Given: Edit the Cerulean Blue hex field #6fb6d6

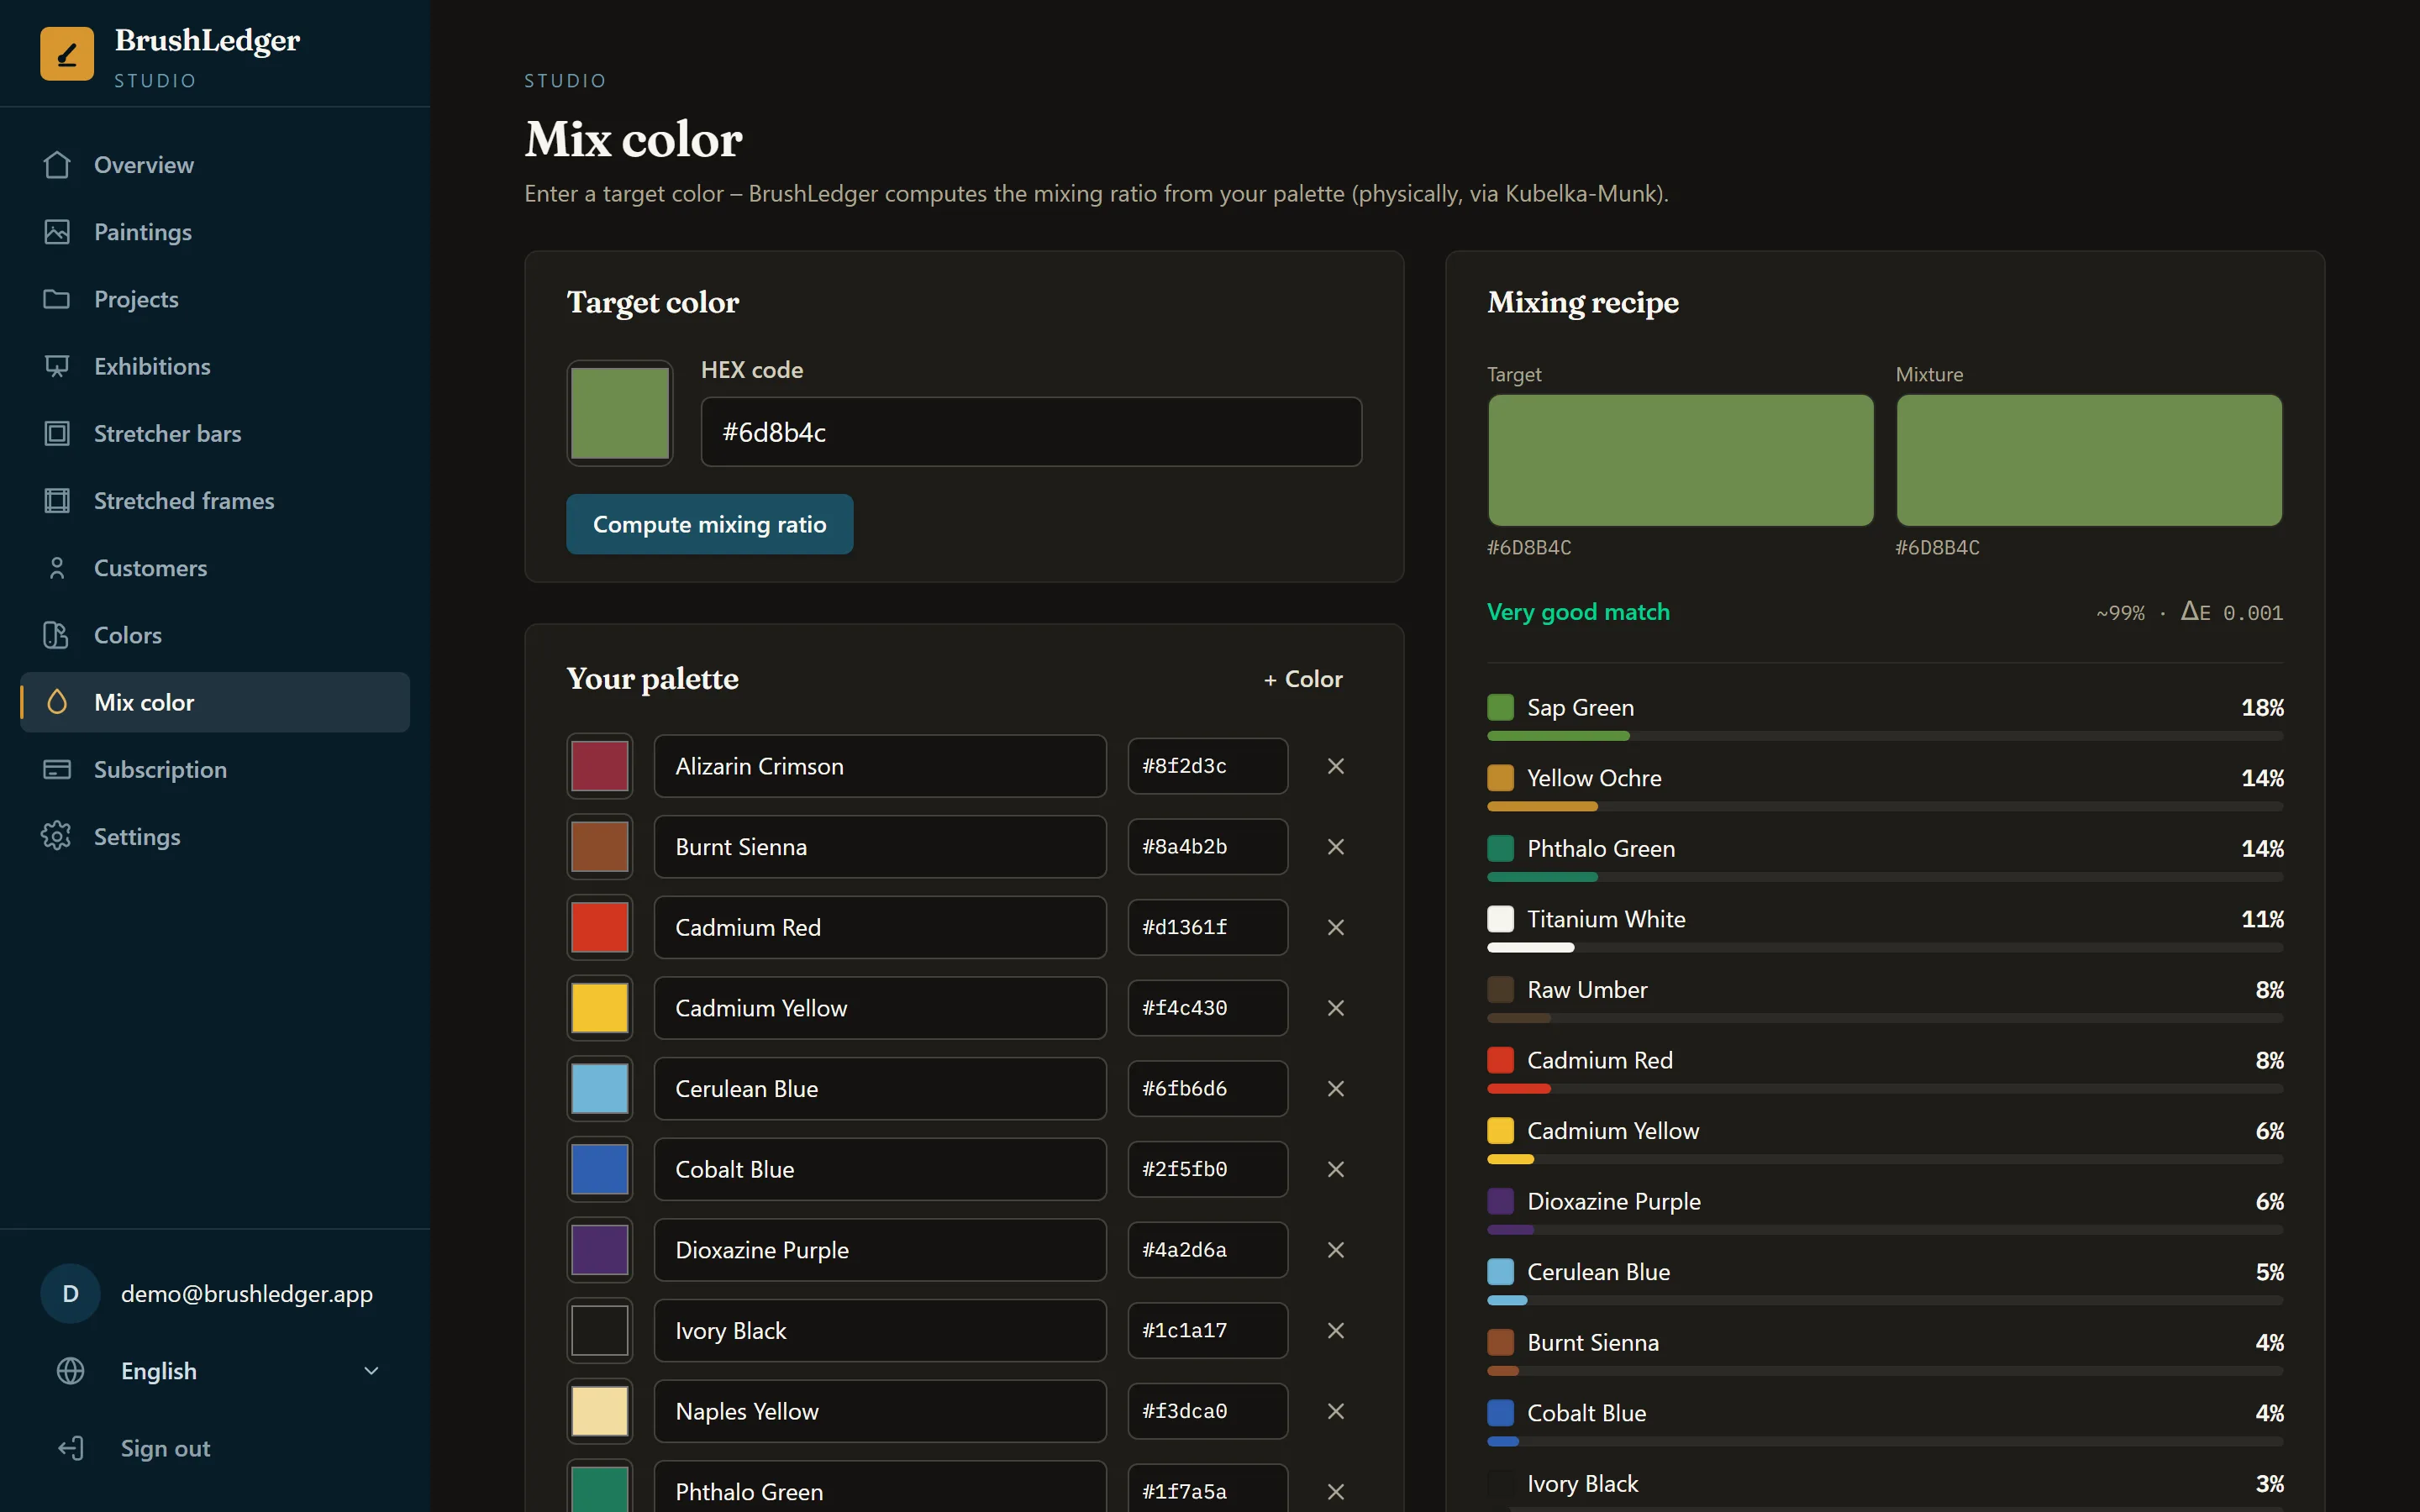Looking at the screenshot, I should (x=1207, y=1089).
